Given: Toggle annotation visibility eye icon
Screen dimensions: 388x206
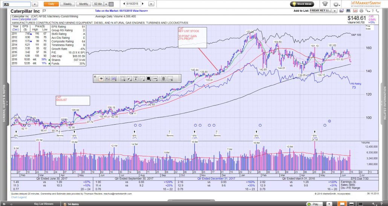Looking at the screenshot, I should click(101, 79).
